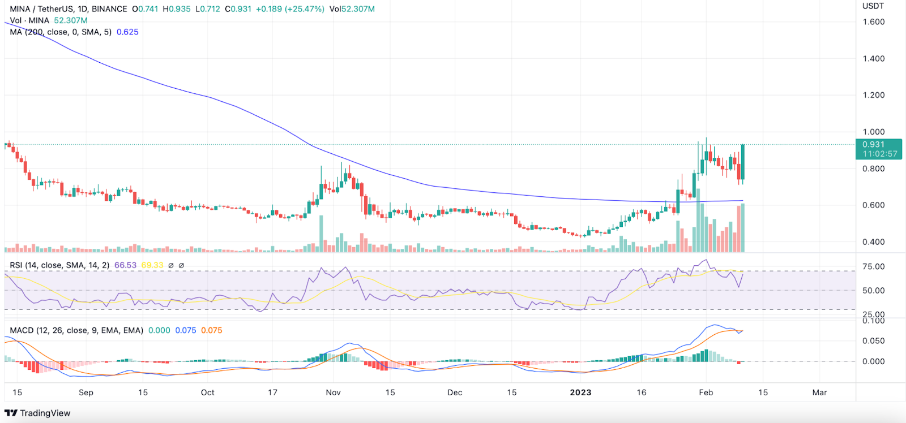Click the current price label 0.931
The height and width of the screenshot is (423, 906).
tap(873, 145)
